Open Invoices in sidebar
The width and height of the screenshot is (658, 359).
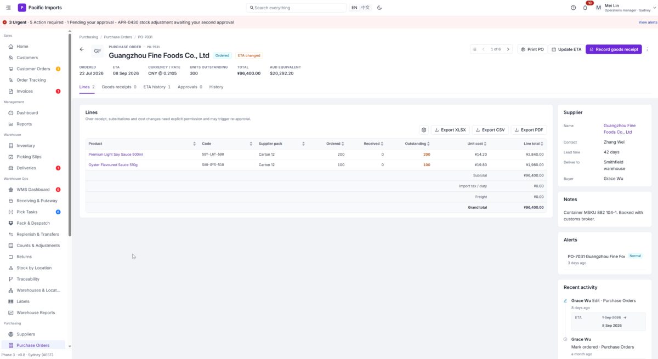click(x=33, y=91)
